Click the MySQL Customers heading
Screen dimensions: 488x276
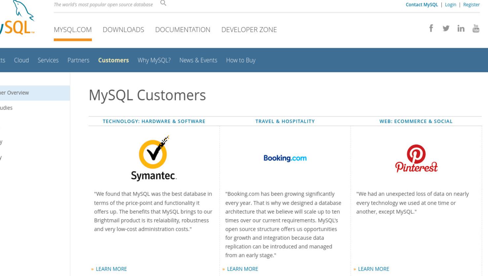(x=147, y=95)
